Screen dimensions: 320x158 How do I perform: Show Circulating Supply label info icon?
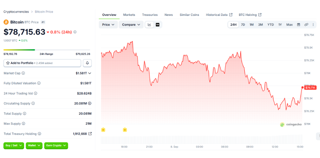(33, 103)
